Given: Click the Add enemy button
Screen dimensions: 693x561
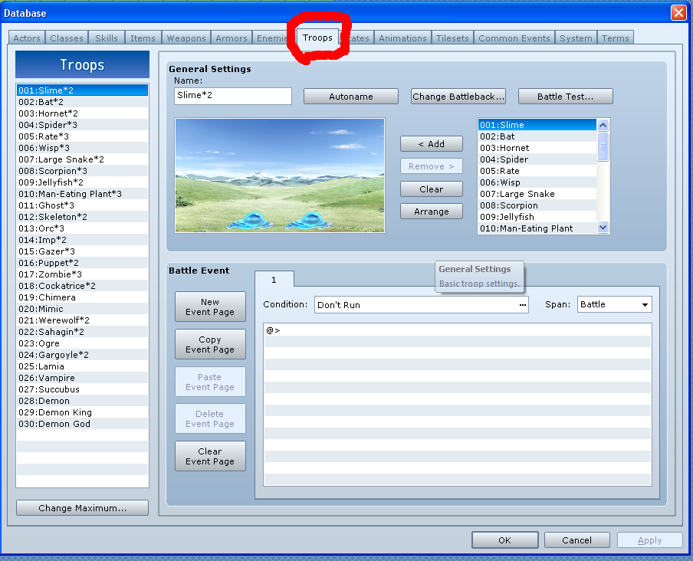Looking at the screenshot, I should click(x=431, y=144).
